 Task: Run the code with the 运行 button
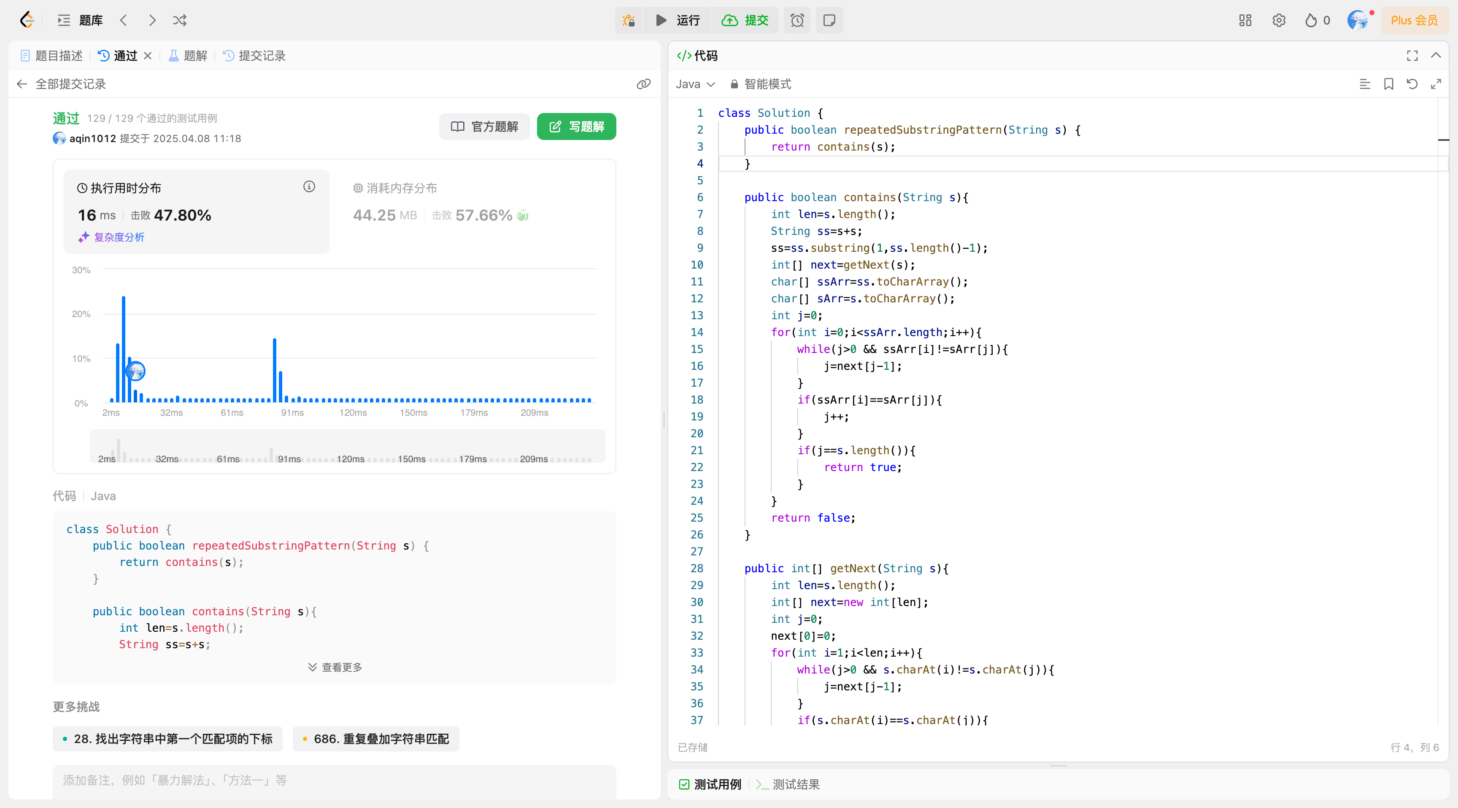pyautogui.click(x=677, y=20)
